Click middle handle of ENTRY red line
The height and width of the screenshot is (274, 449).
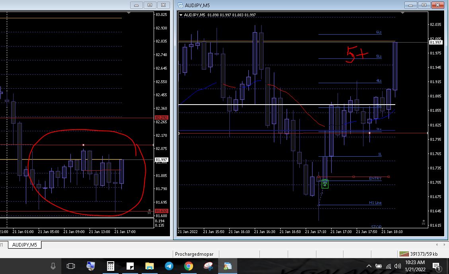[353, 177]
